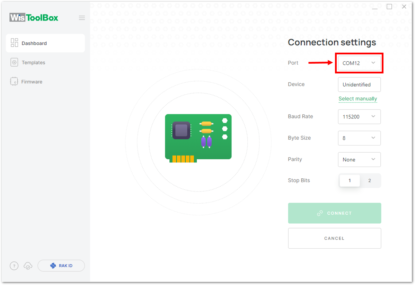This screenshot has height=285, width=415.
Task: Click the Device label text
Action: pos(296,84)
